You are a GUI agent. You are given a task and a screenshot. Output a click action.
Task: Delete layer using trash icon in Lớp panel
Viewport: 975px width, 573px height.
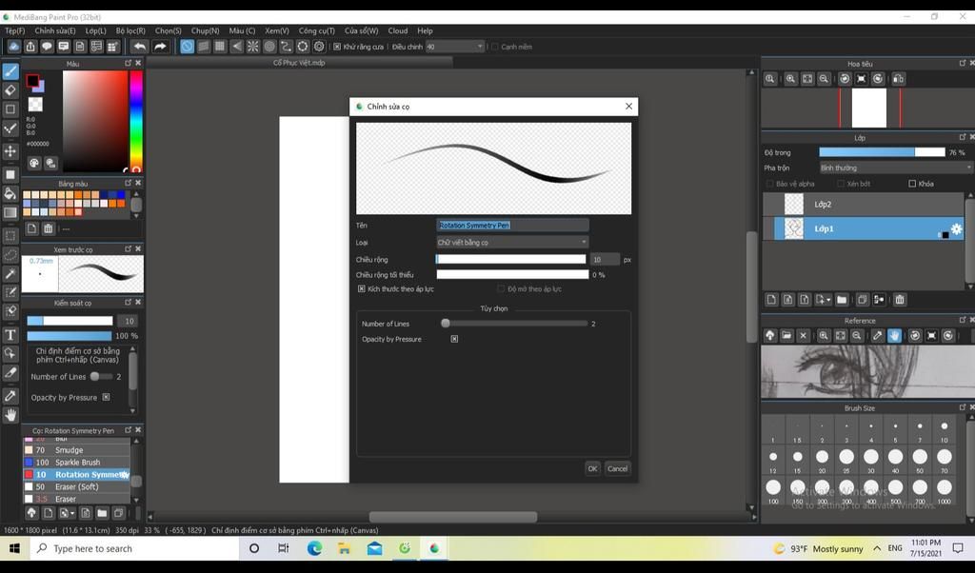point(900,300)
